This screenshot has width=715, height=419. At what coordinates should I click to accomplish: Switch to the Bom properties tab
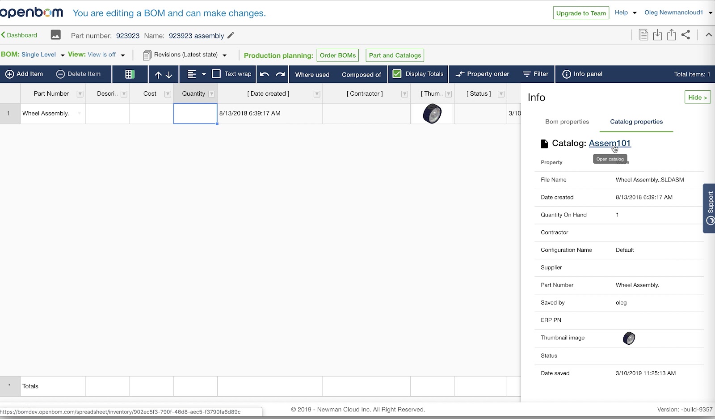tap(567, 122)
